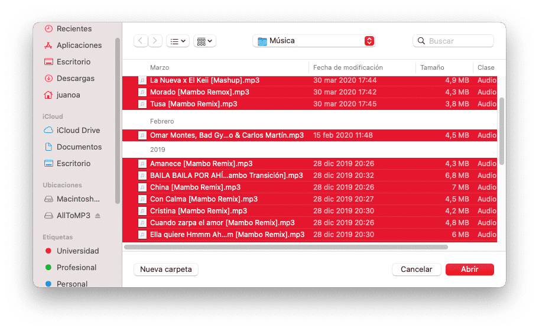Filter by green Profesional tag
The width and height of the screenshot is (539, 331).
[x=70, y=267]
